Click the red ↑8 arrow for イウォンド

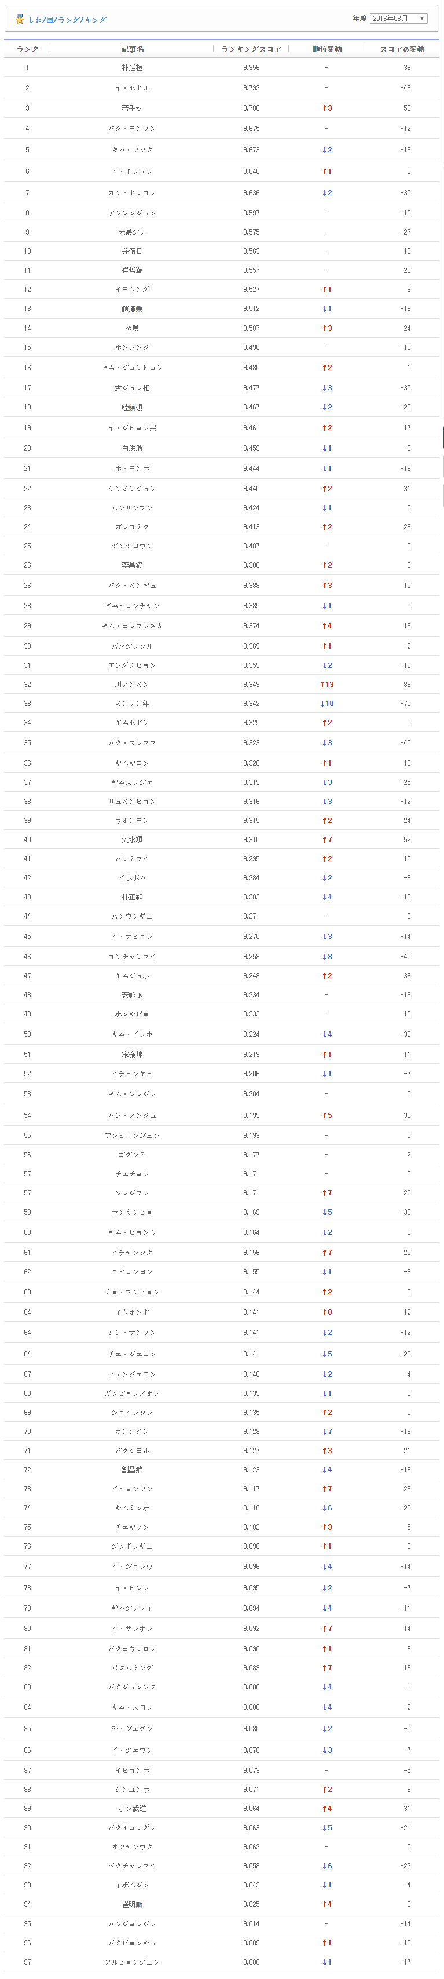click(x=326, y=1313)
